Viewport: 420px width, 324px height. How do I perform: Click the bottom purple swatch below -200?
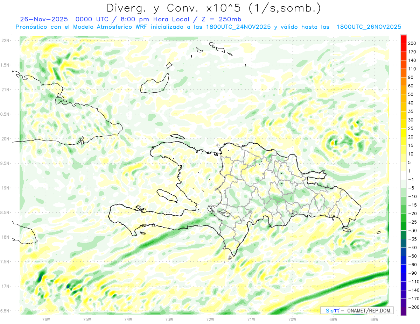click(404, 311)
